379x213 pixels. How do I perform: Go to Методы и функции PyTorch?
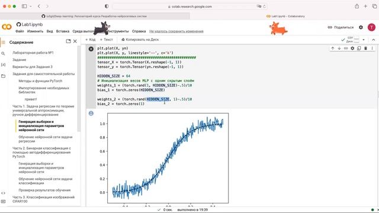pyautogui.click(x=40, y=81)
